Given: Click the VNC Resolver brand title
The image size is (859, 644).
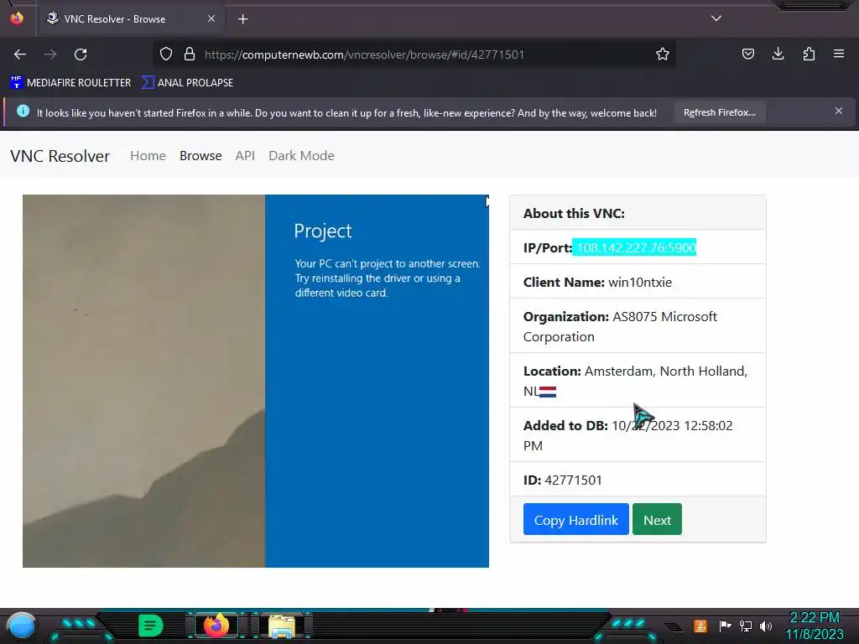Looking at the screenshot, I should click(x=60, y=156).
